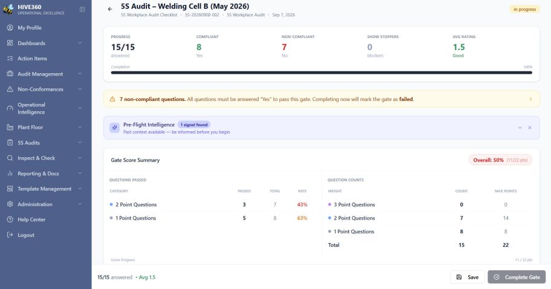Go back using the left arrow
The width and height of the screenshot is (551, 289).
(110, 9)
